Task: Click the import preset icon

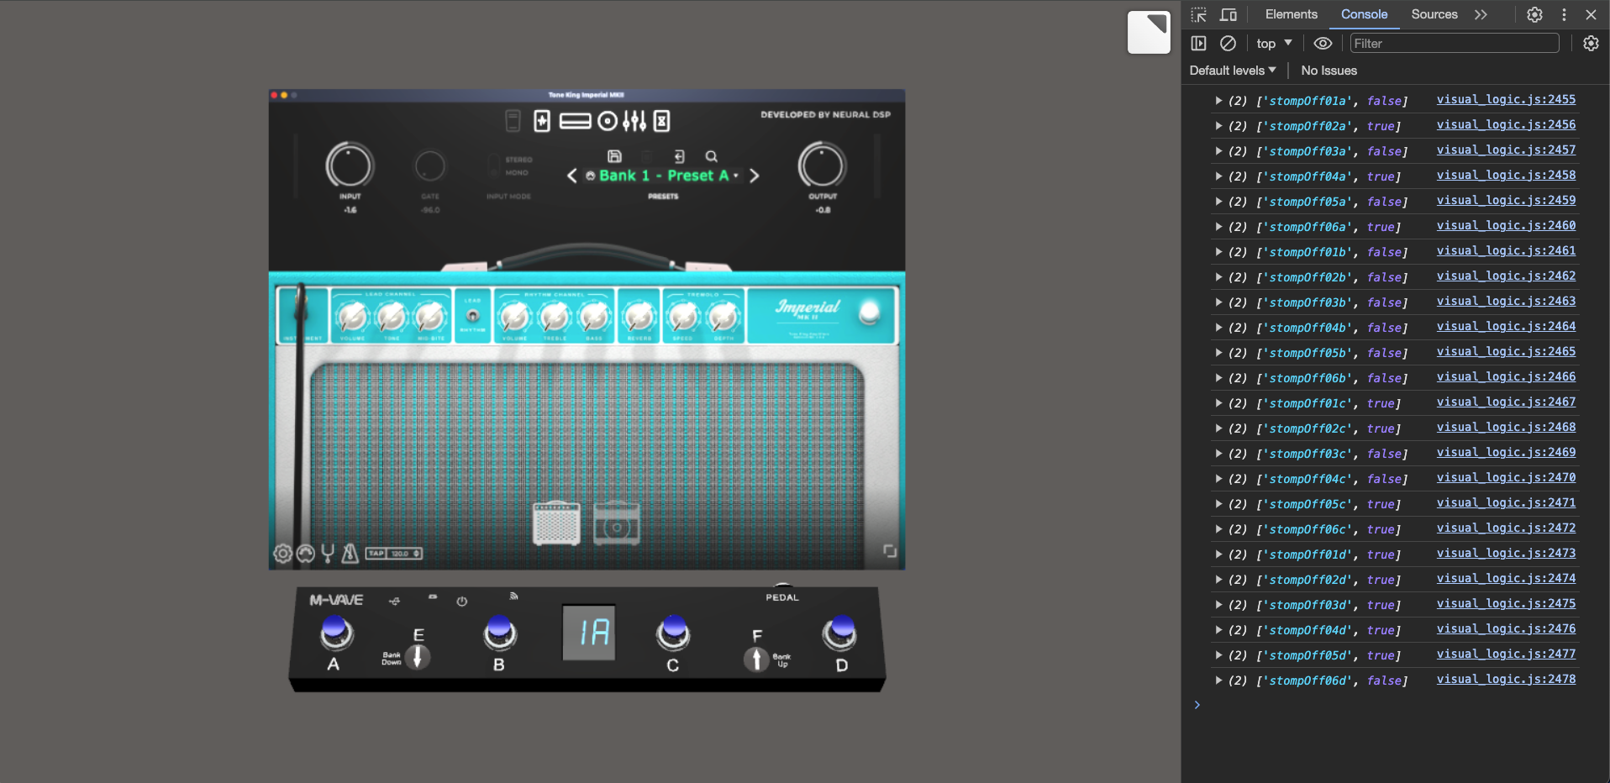Action: [679, 156]
